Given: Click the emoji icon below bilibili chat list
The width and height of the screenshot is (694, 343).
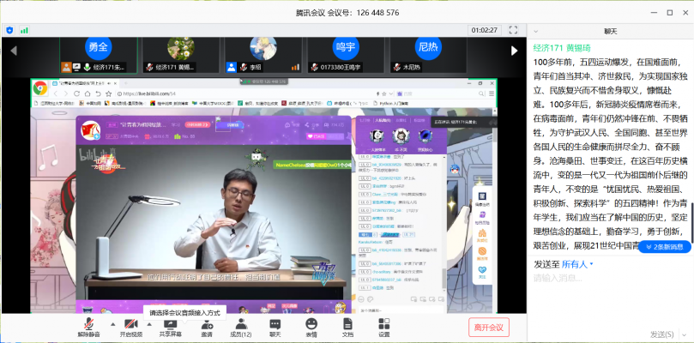Looking at the screenshot, I should coord(360,299).
